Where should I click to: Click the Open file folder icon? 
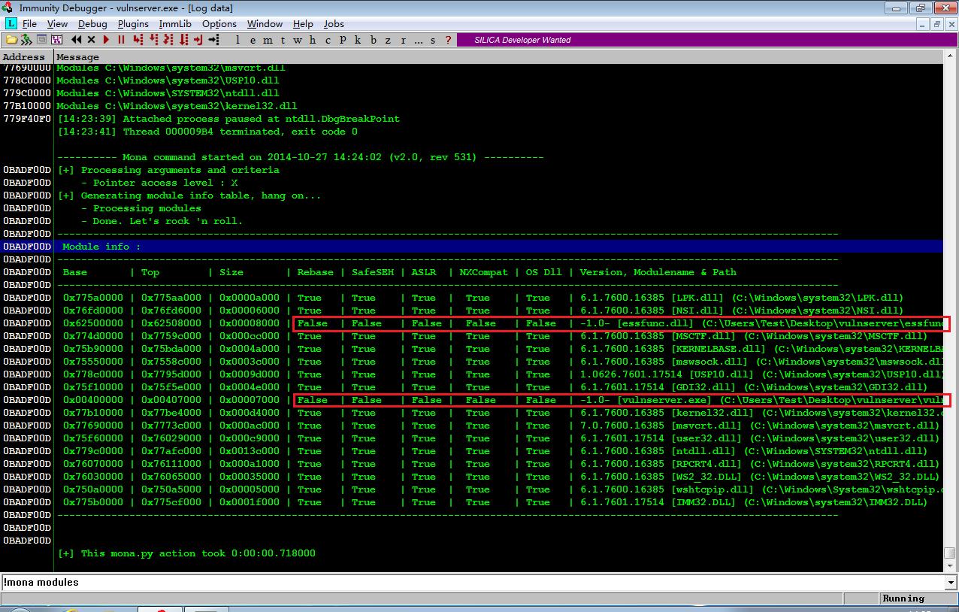pos(11,39)
